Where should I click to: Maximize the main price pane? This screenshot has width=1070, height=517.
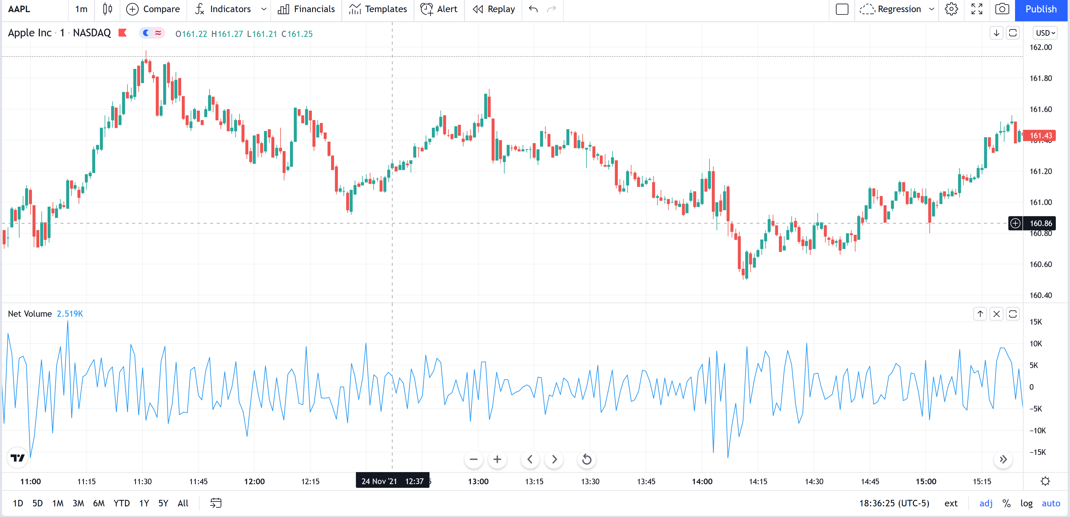1013,33
